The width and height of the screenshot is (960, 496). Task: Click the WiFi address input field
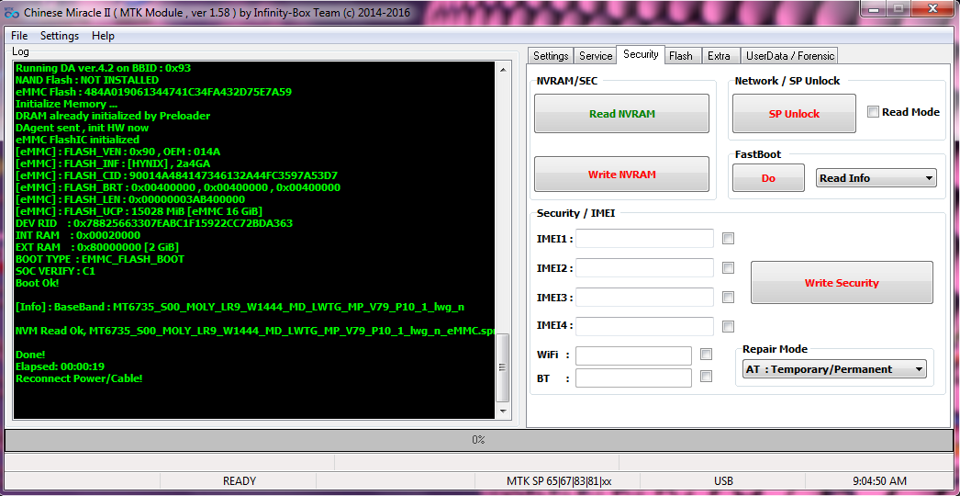point(633,355)
